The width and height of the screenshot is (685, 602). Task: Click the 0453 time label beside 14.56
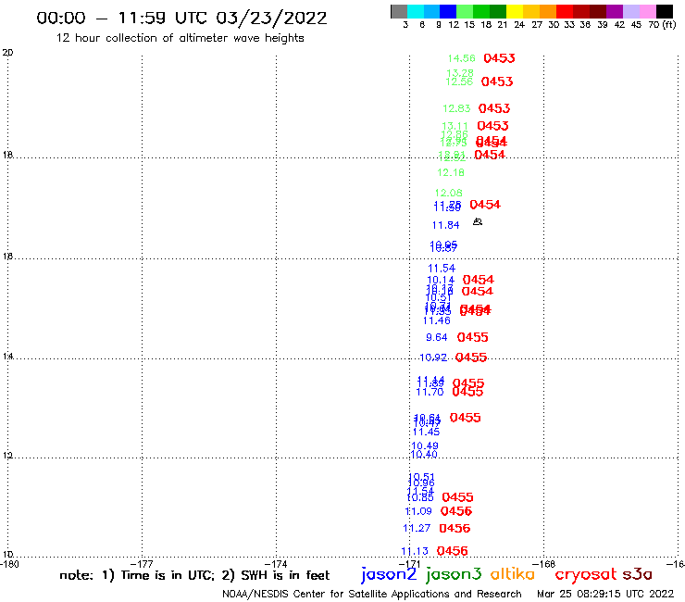click(499, 58)
